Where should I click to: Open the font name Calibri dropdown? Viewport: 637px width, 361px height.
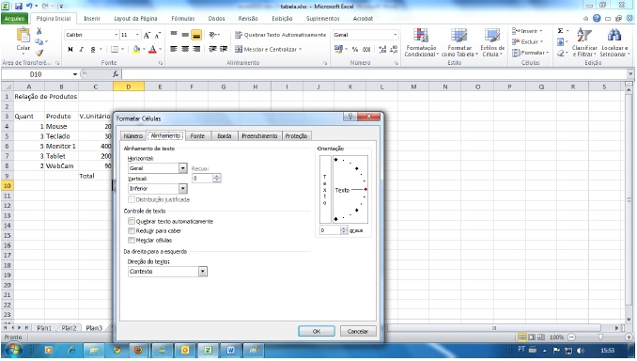click(x=117, y=35)
